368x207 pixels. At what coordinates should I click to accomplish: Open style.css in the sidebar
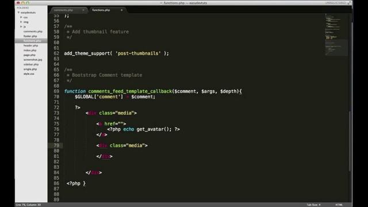point(29,74)
